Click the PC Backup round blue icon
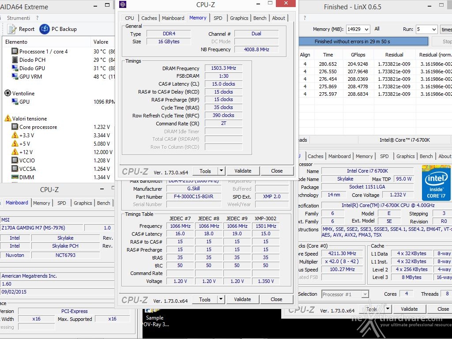The width and height of the screenshot is (452, 339). point(45,29)
